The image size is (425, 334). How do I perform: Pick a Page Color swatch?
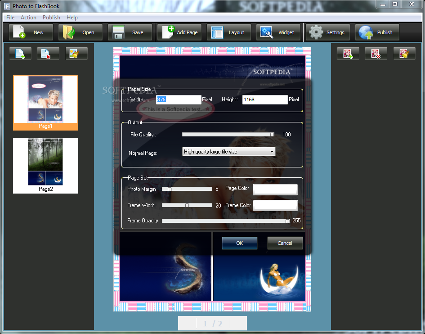coord(275,190)
